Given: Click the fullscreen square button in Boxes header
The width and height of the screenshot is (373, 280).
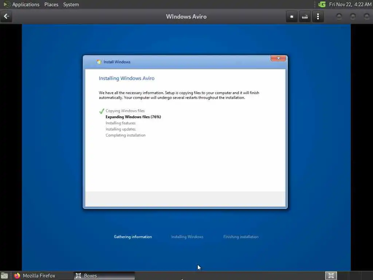Looking at the screenshot, I should [x=292, y=17].
